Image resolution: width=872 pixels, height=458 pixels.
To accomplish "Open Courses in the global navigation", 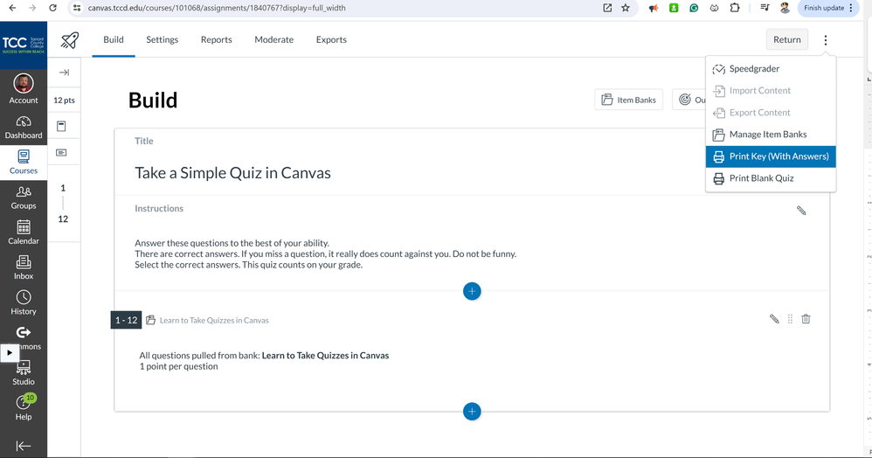I will 24,163.
